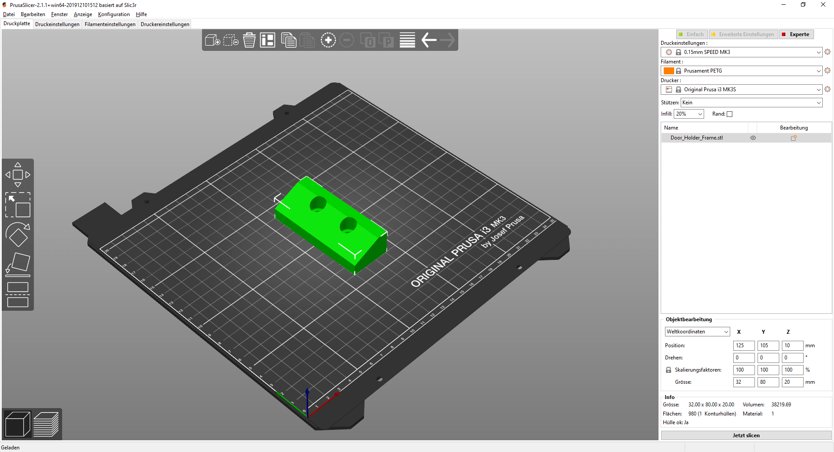
Task: Click the Skalierungsfaktoren Y input field
Action: tap(768, 370)
